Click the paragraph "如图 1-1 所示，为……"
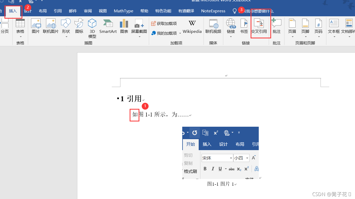Image resolution: width=355 pixels, height=199 pixels. (x=161, y=115)
